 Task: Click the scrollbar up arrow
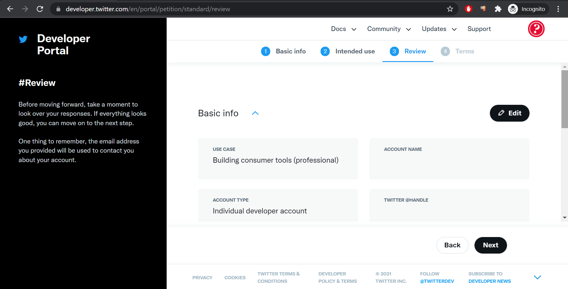click(x=564, y=67)
